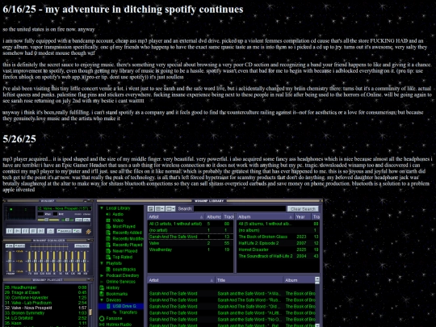Select '(no artist)' in the artist list
The image size is (436, 327).
(x=191, y=230)
